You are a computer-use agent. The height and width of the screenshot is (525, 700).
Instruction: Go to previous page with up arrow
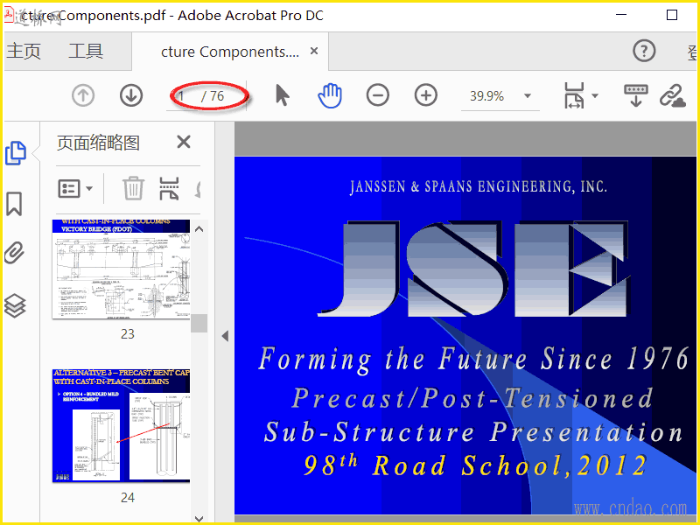tap(83, 95)
